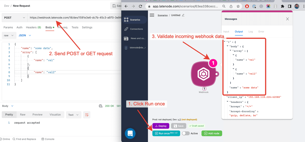Reload the browser page
Viewport: 305px width, 142px height.
(x=140, y=6)
